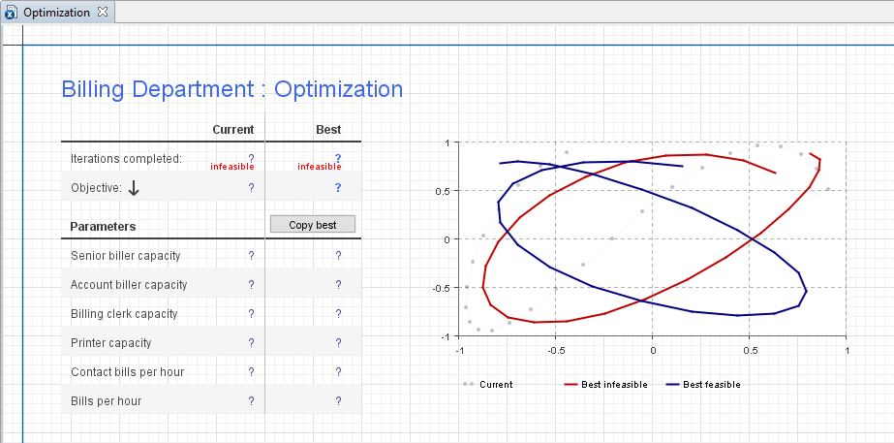This screenshot has height=443, width=894.
Task: Click the Billing Department : Optimization title
Action: (232, 89)
